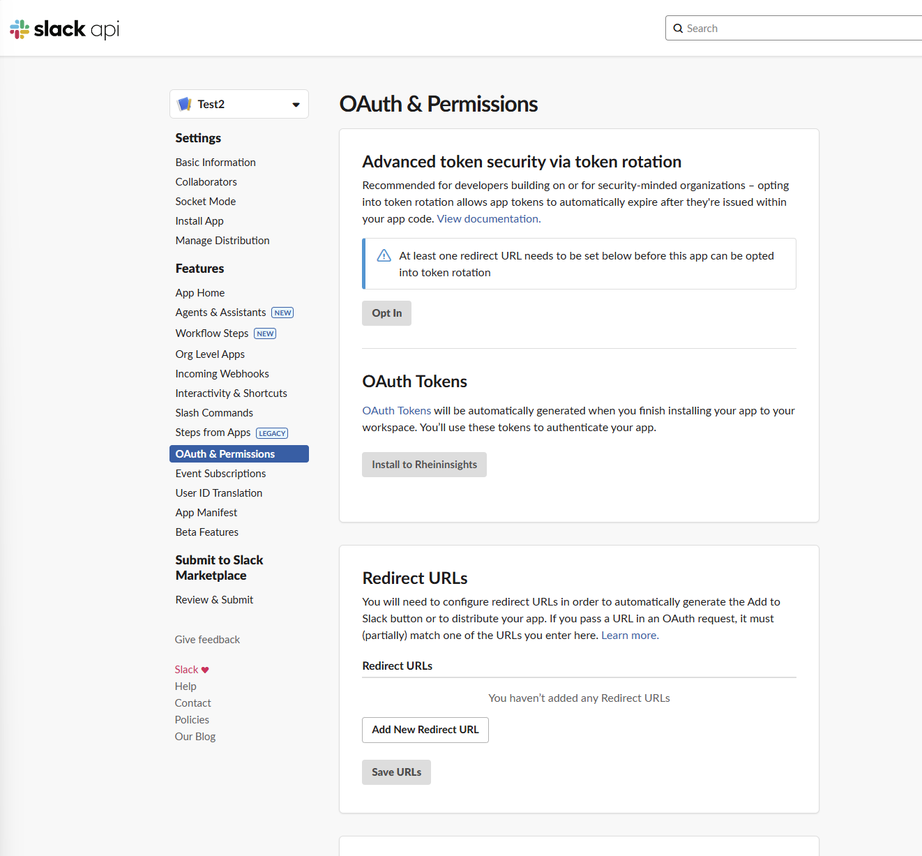
Task: Select Interactivity & Shortcuts
Action: tap(232, 393)
